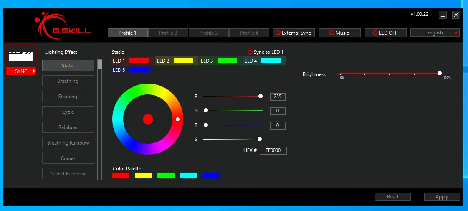Screen dimensions: 468x211
Task: Pick yellow from the Color Palette
Action: 143,175
